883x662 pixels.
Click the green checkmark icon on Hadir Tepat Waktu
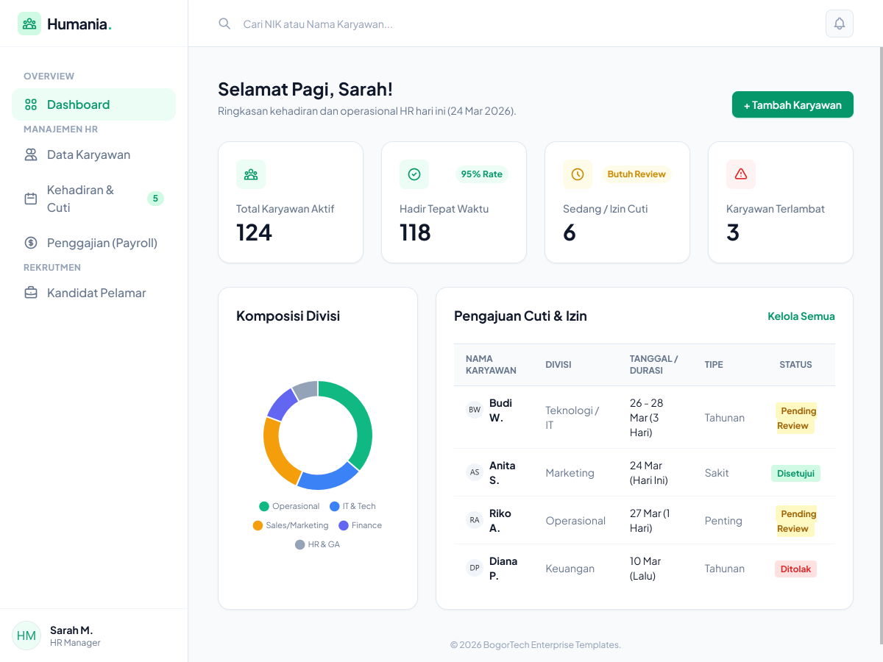(x=414, y=174)
